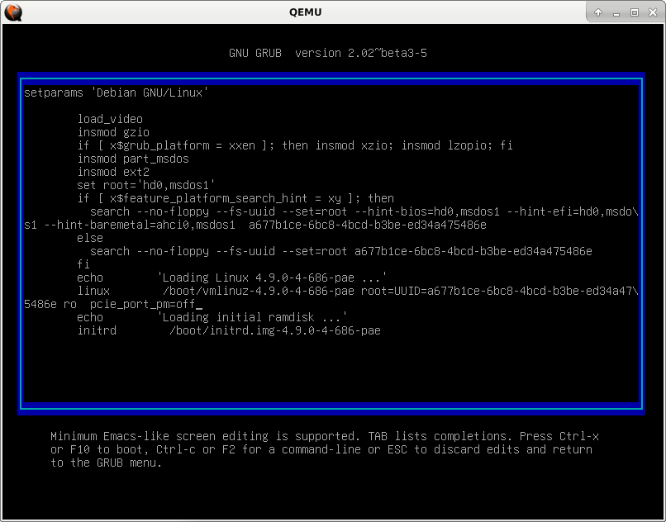
Task: Click the echo 'Loading initial ramdisk ...' line
Action: click(212, 317)
